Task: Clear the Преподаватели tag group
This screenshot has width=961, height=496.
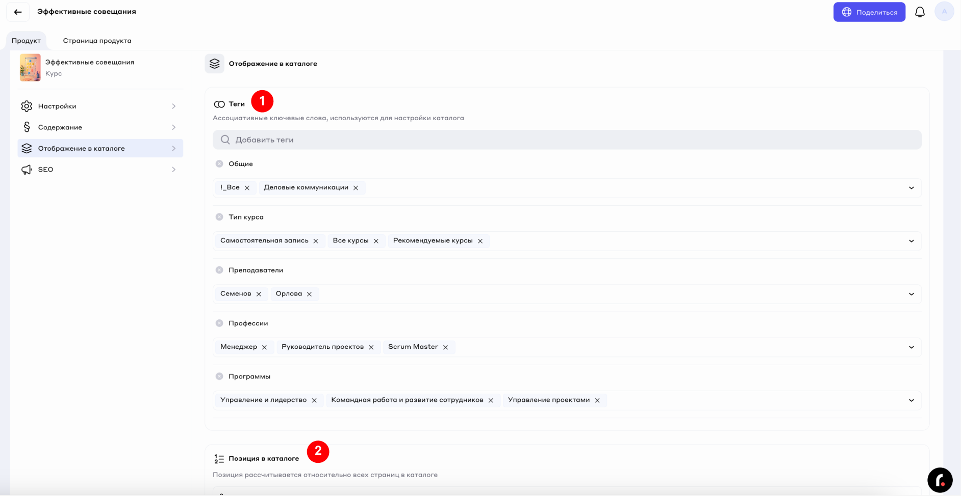Action: click(219, 270)
